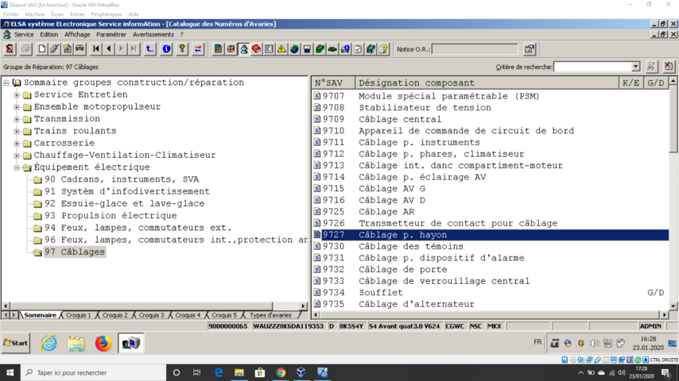Switch to the Types d'avaries tab

coord(270,315)
